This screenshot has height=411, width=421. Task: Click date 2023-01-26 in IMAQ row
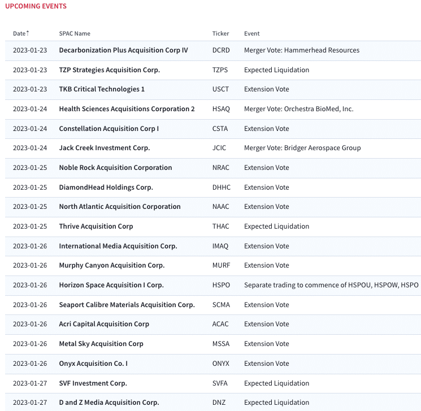tap(30, 246)
